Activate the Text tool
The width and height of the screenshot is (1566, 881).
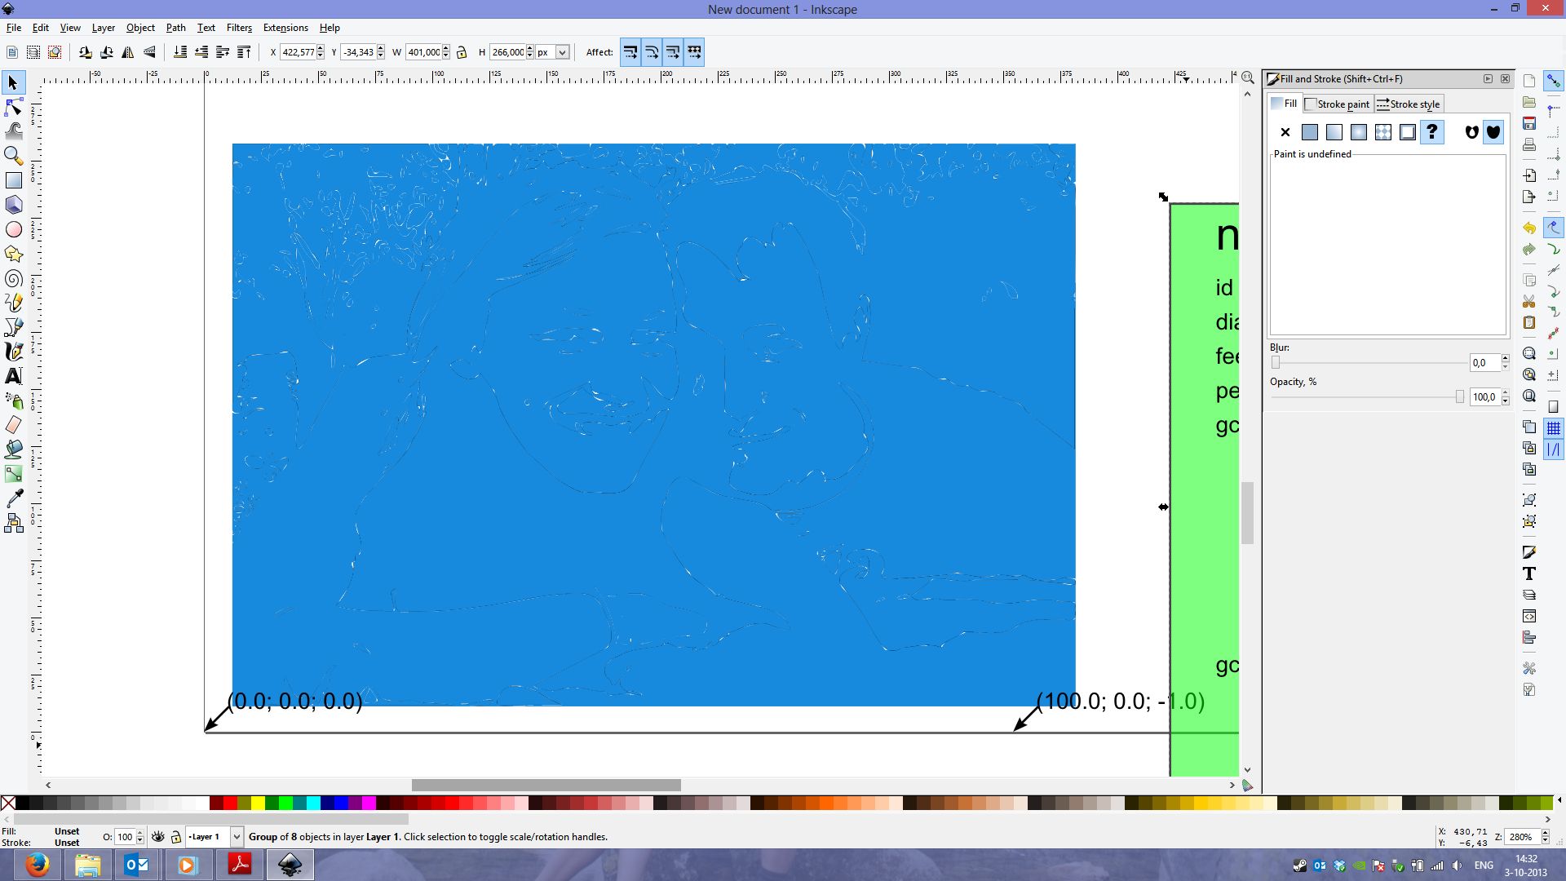(x=14, y=376)
